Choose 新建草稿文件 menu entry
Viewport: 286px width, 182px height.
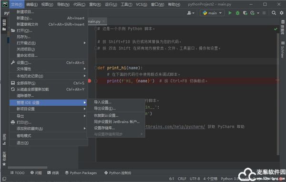pos(49,24)
